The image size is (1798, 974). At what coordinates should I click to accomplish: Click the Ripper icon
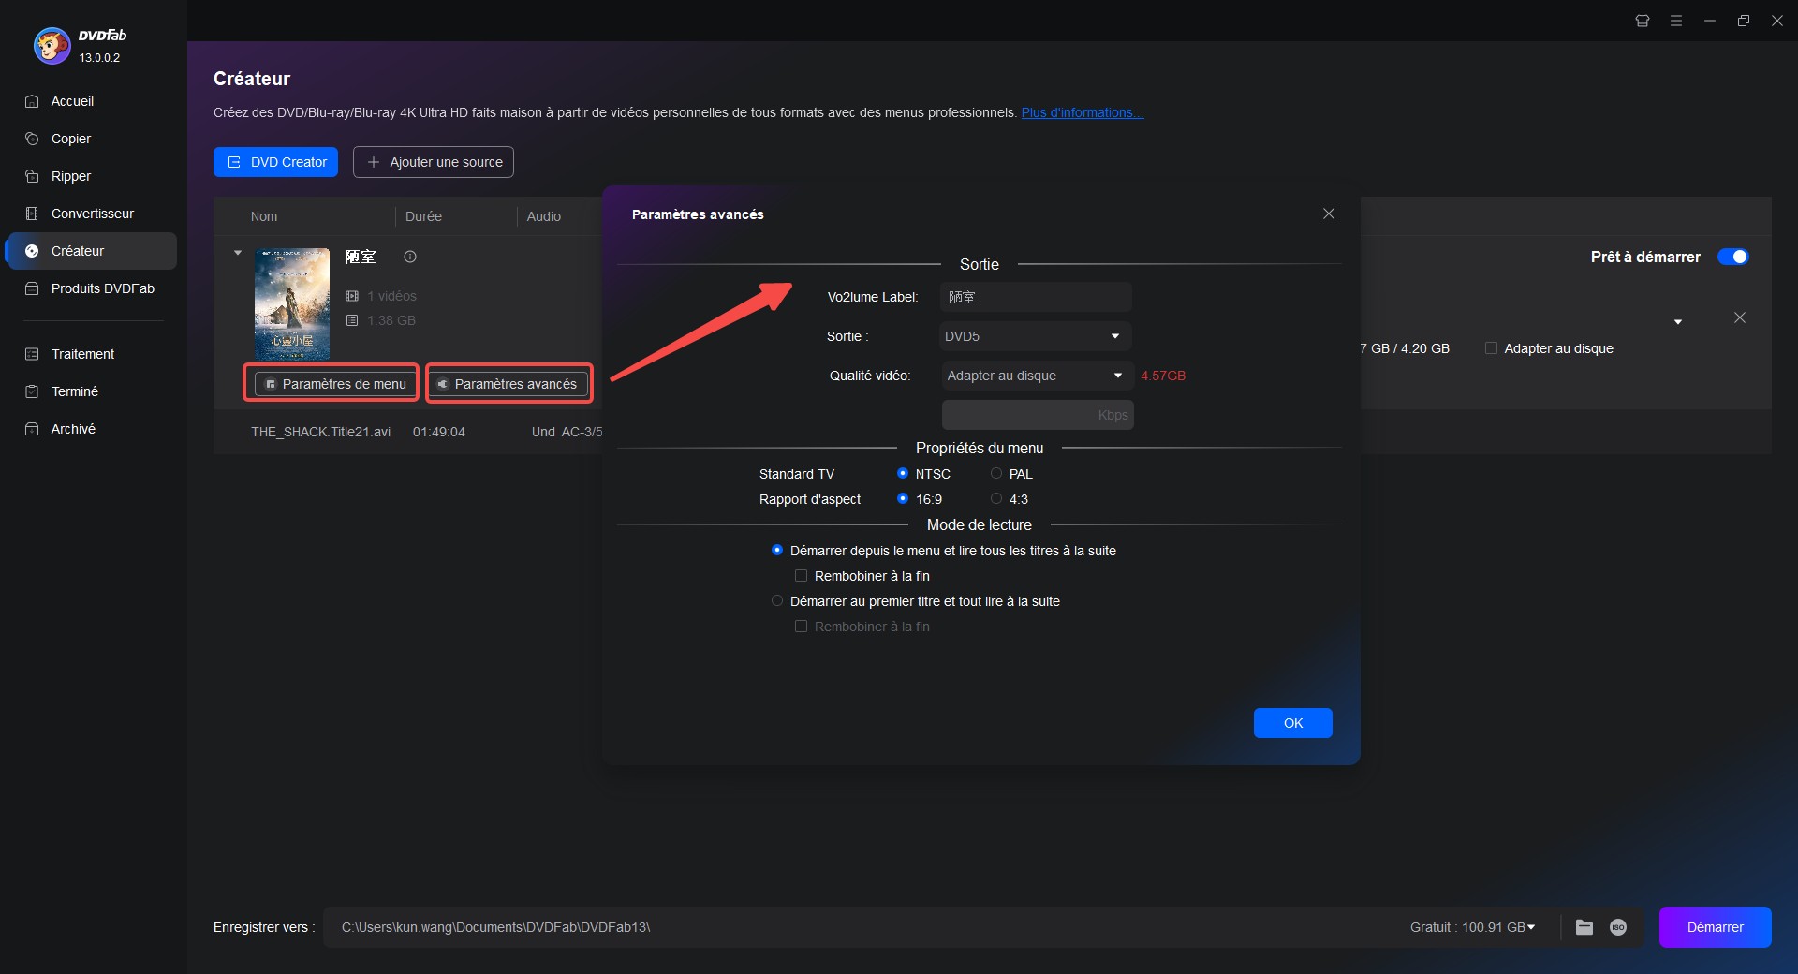click(32, 176)
